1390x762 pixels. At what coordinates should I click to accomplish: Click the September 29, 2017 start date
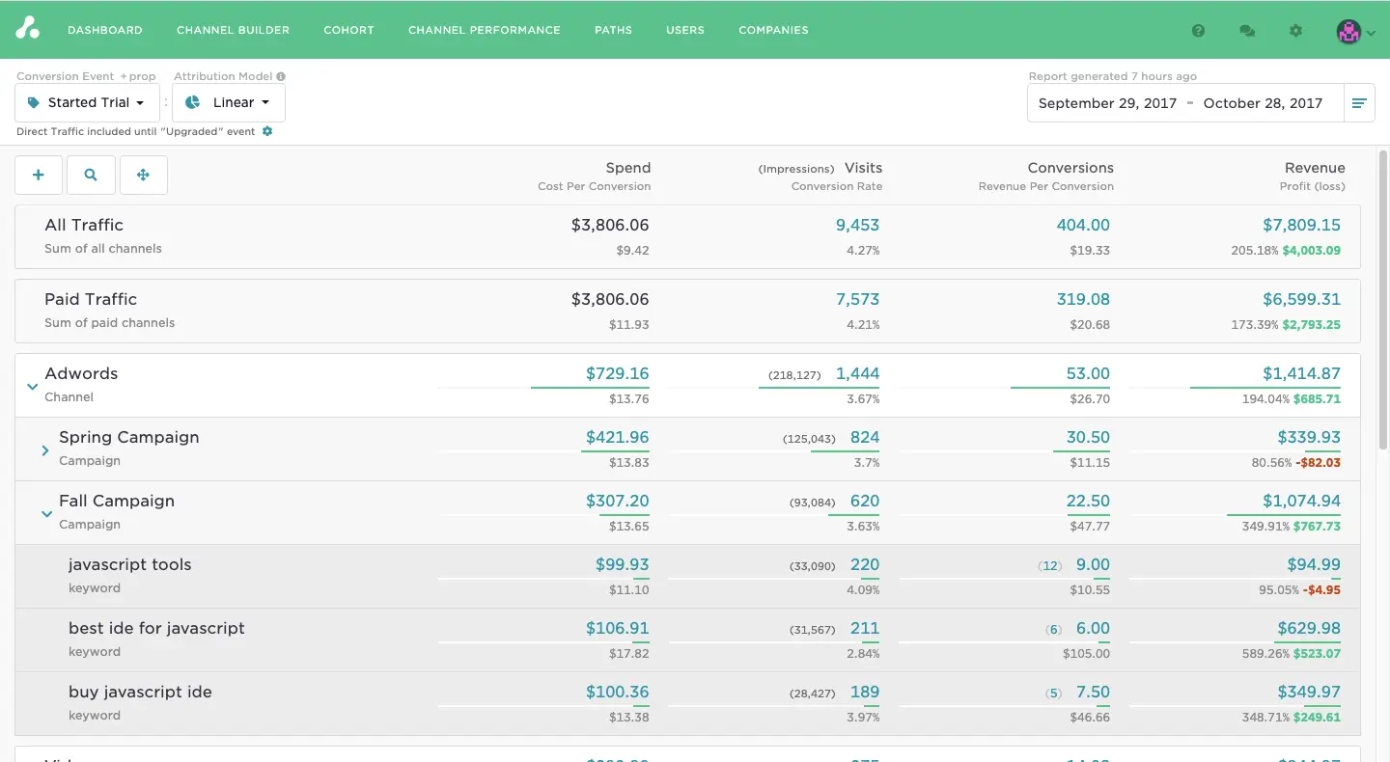[1107, 103]
